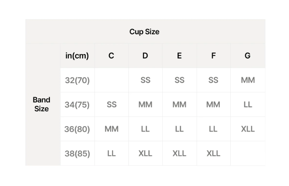Click LL in the 34(75) G cell

point(248,105)
